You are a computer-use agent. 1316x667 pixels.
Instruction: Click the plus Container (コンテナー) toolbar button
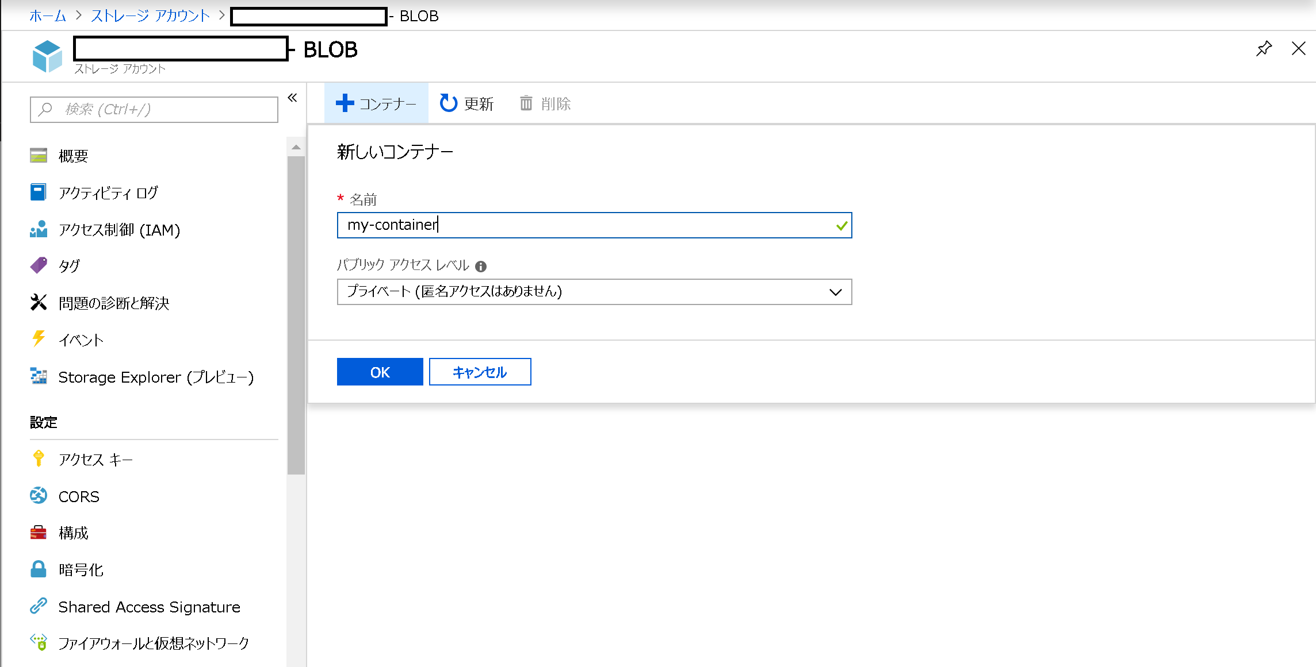click(x=376, y=103)
